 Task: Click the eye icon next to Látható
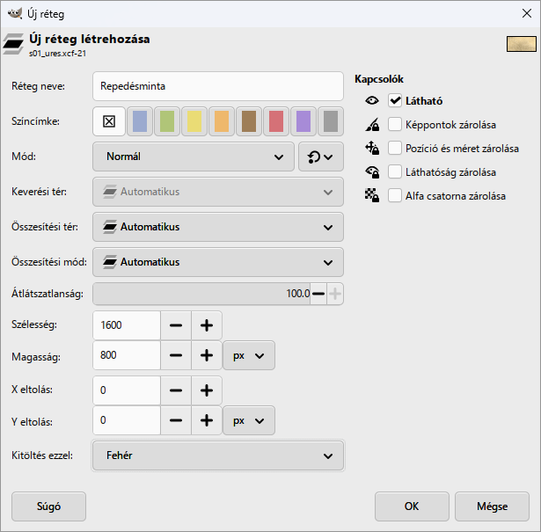tap(372, 100)
